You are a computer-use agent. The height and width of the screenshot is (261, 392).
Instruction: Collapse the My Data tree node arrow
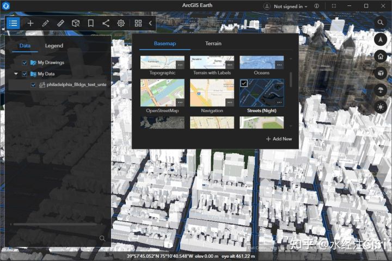tap(16, 74)
